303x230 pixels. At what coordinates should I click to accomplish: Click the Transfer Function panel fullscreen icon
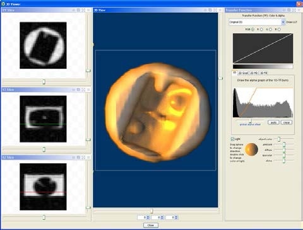pos(294,10)
